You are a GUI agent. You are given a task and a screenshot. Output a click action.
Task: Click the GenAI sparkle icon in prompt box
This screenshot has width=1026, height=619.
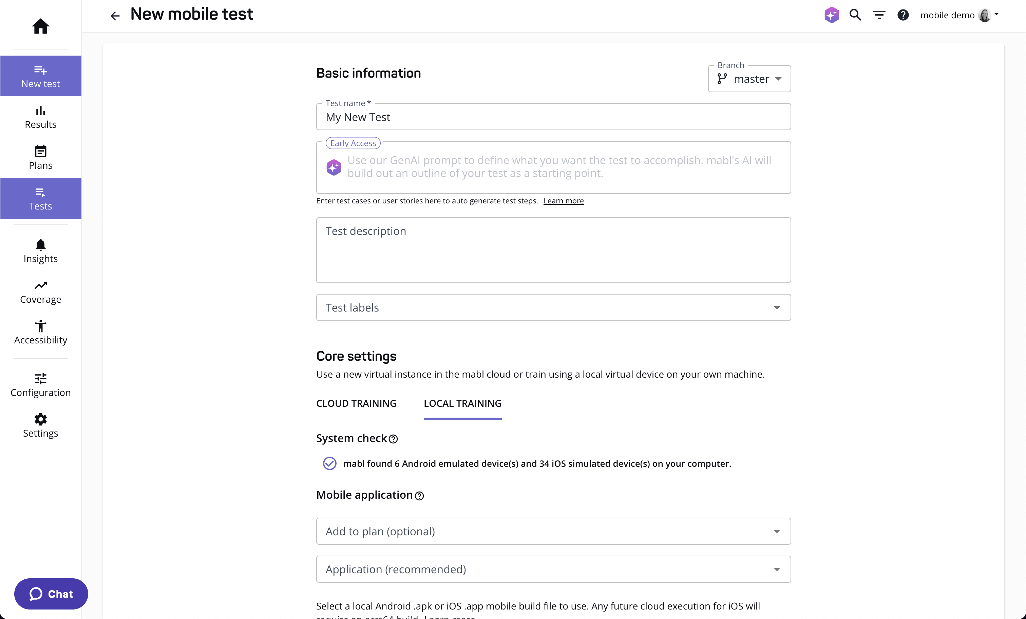334,167
